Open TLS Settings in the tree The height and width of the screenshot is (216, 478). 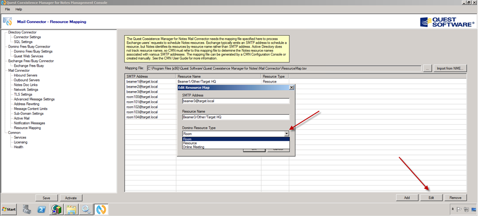[x=23, y=94]
